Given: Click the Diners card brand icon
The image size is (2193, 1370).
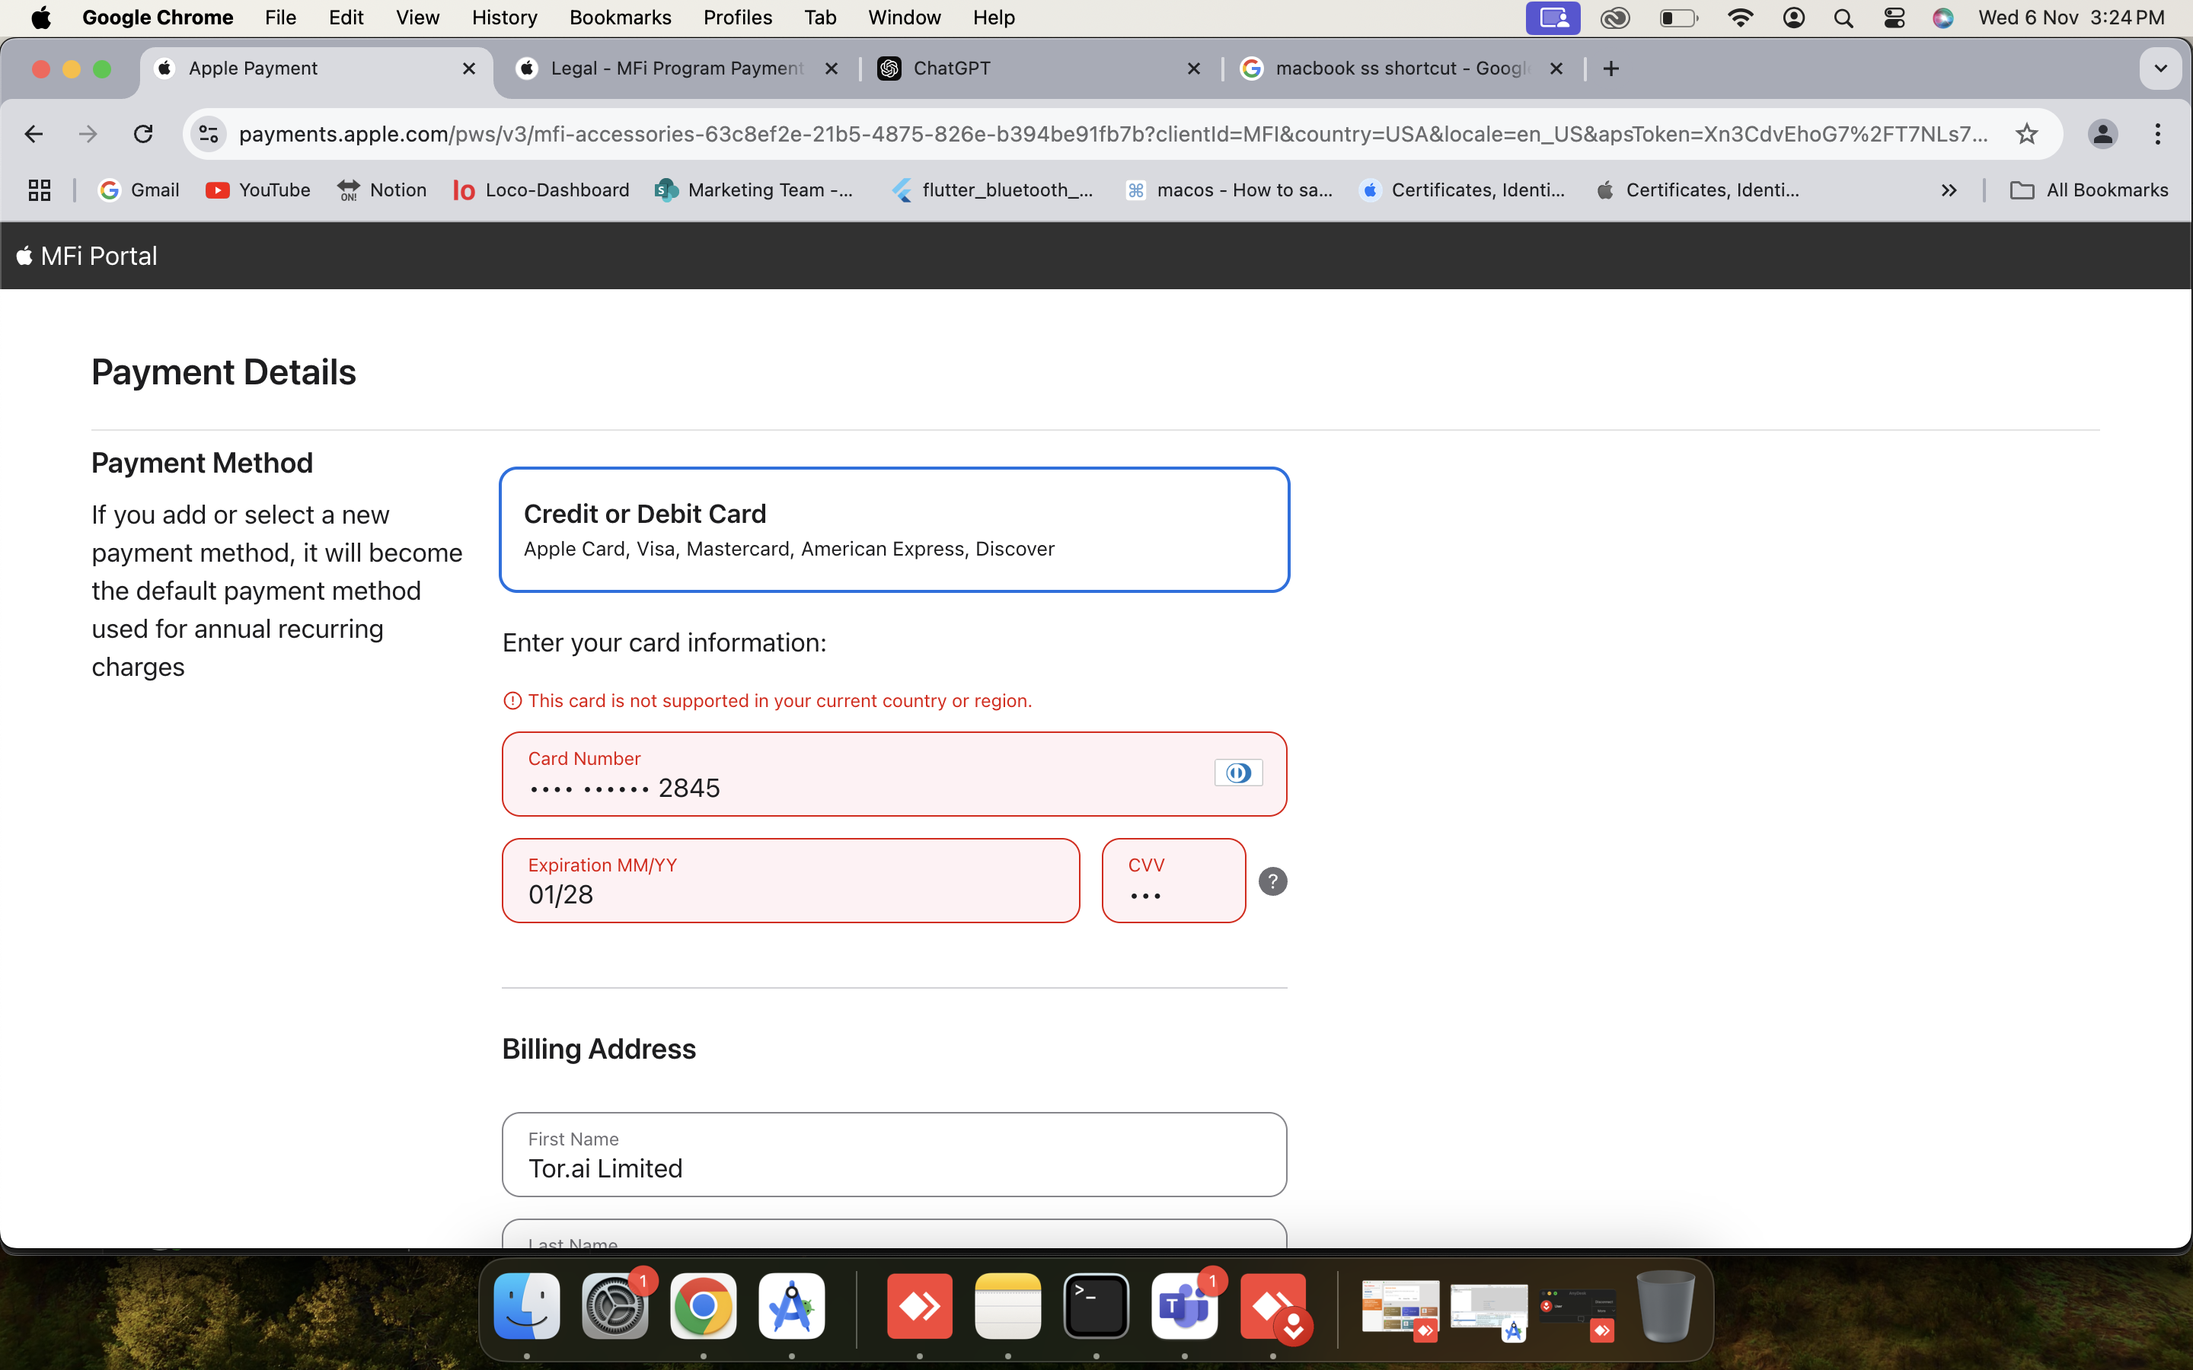Looking at the screenshot, I should pos(1238,773).
